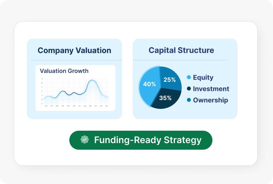The image size is (273, 184).
Task: Click the verified checkmark badge icon
Action: click(x=85, y=140)
